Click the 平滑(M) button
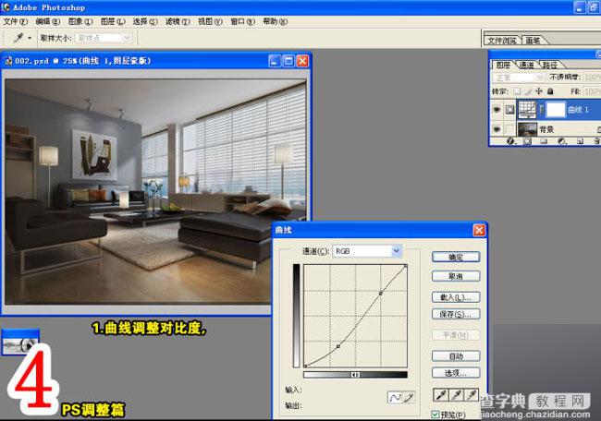The width and height of the screenshot is (601, 421). (x=456, y=335)
